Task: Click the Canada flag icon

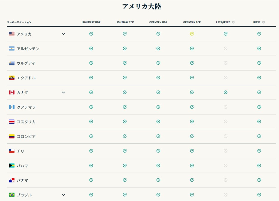Action: [12, 93]
